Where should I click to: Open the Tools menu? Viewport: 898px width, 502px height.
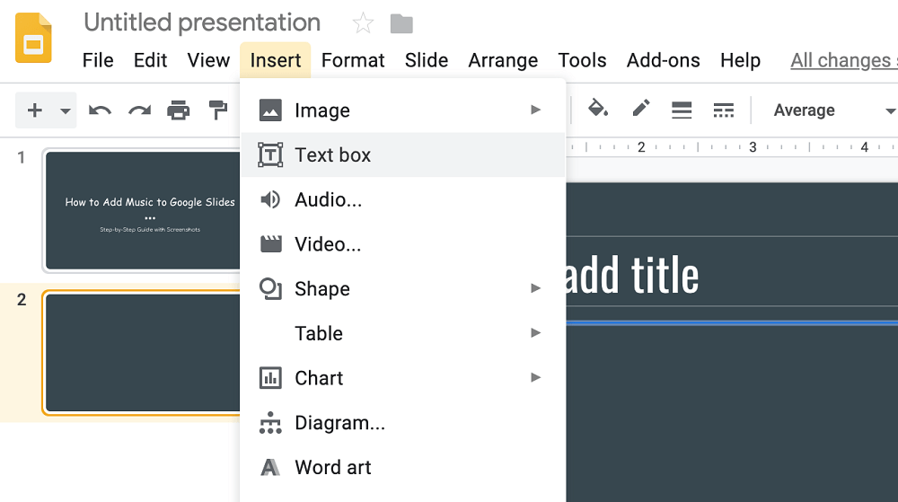[x=582, y=60]
